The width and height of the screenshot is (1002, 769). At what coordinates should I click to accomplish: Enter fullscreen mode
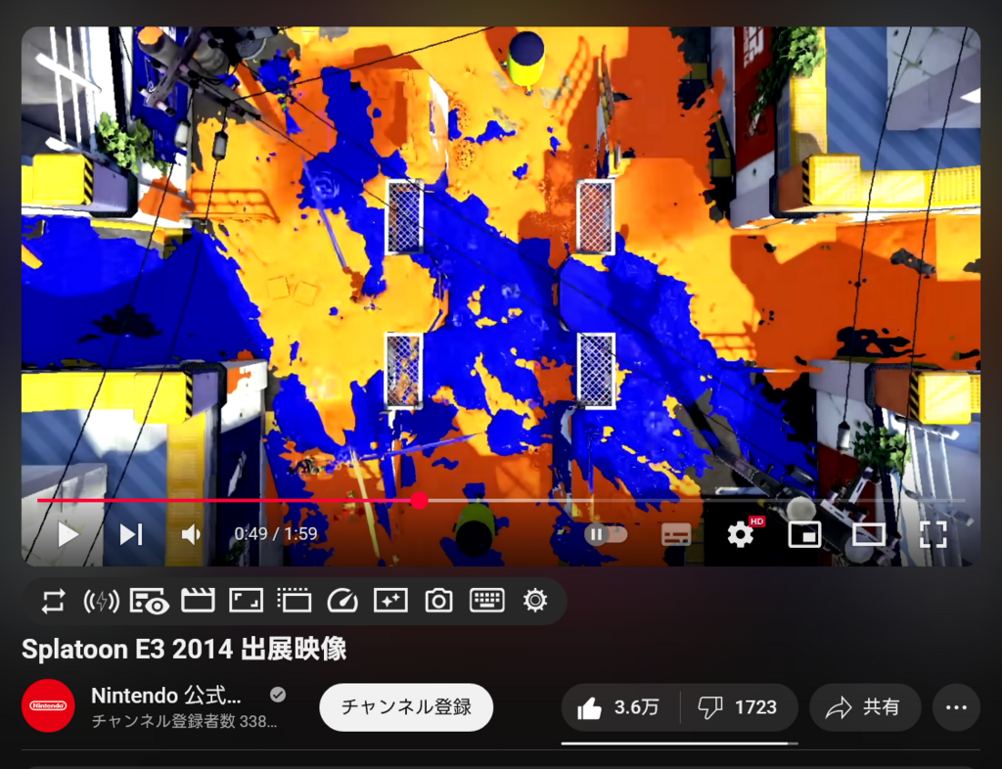(933, 534)
